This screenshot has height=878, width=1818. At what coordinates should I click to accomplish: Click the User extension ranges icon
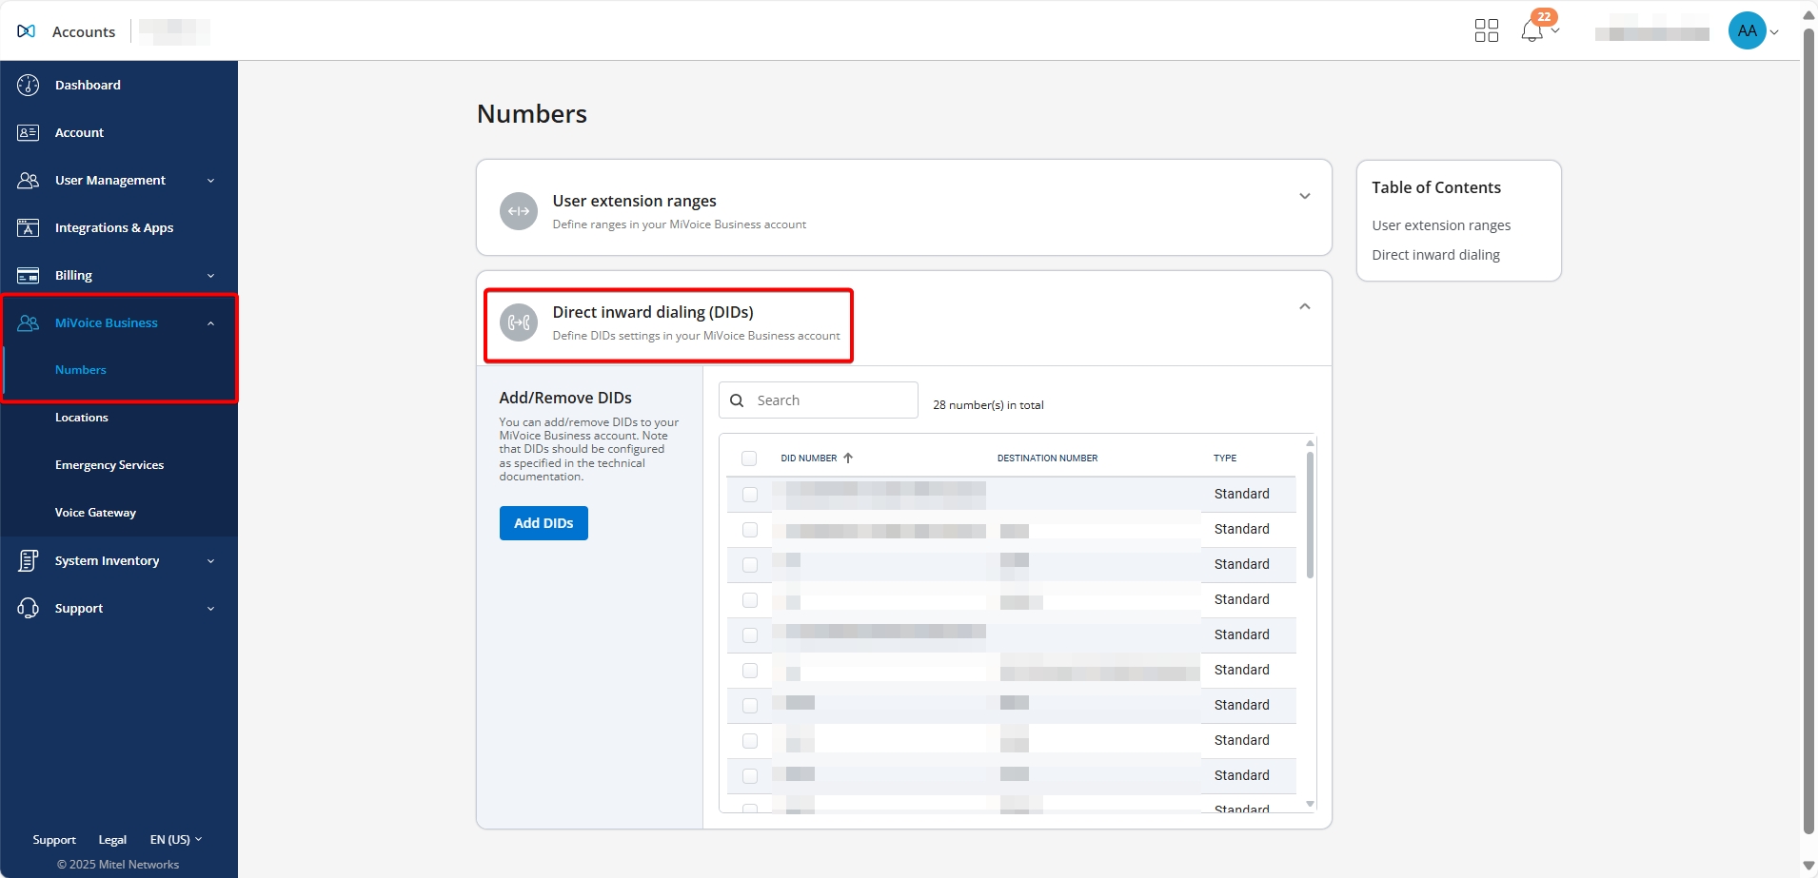point(519,211)
